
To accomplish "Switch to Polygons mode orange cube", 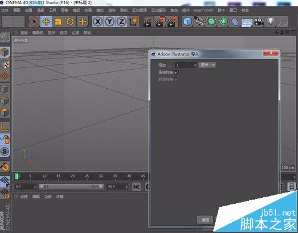I will (5, 113).
